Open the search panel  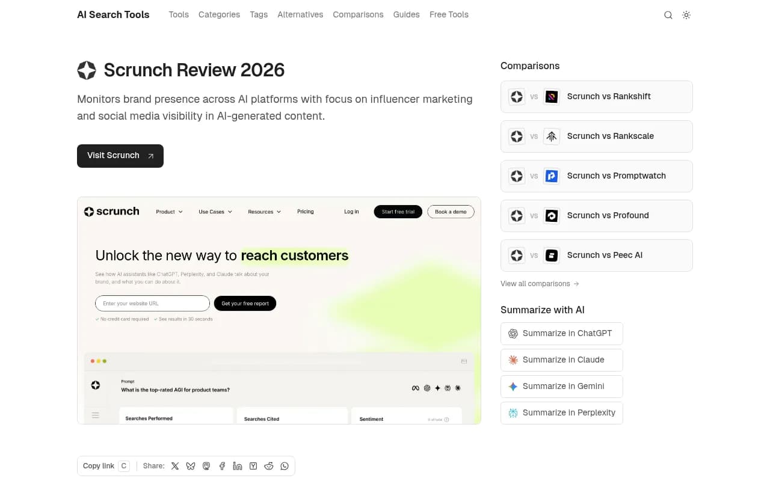coord(668,15)
